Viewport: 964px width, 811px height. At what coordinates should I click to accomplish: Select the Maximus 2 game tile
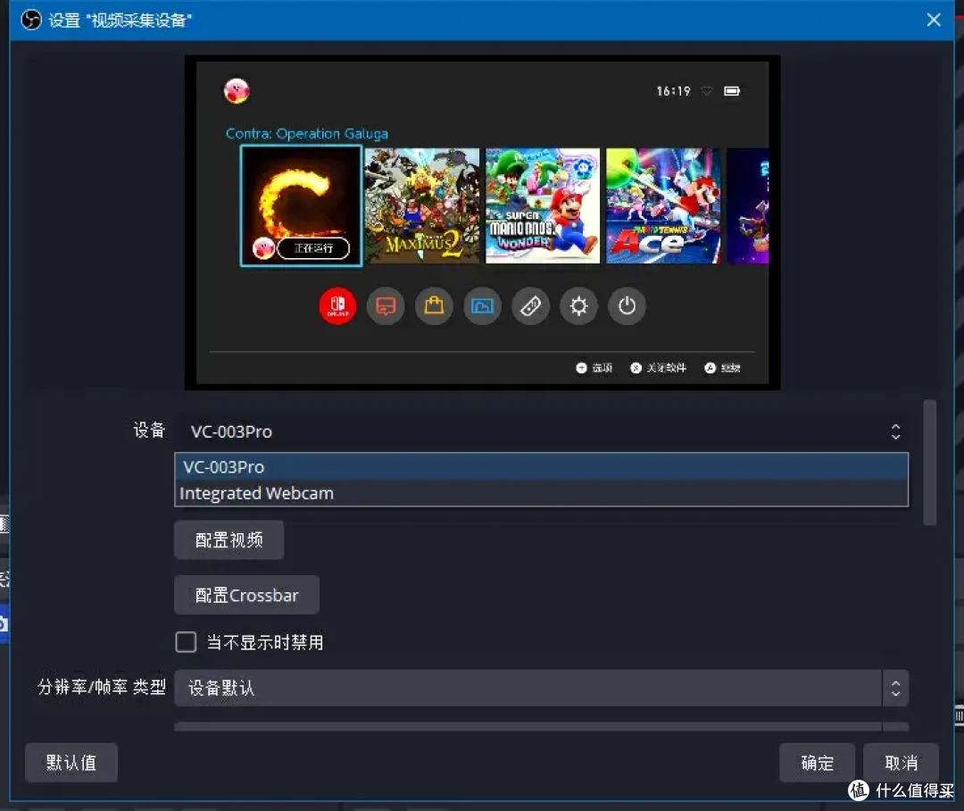(x=422, y=205)
